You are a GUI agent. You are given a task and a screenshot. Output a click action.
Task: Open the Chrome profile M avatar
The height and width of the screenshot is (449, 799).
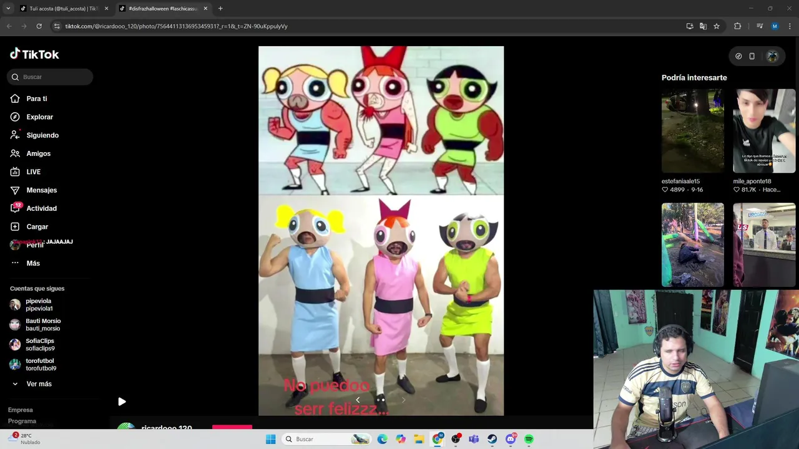pyautogui.click(x=775, y=26)
